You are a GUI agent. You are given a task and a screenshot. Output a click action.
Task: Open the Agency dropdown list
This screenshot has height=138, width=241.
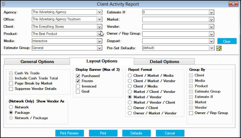tap(99, 12)
